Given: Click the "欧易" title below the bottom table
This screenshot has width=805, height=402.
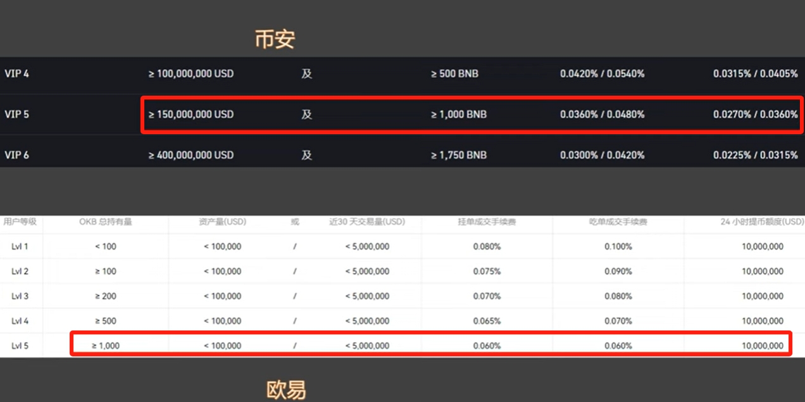Looking at the screenshot, I should (x=286, y=389).
